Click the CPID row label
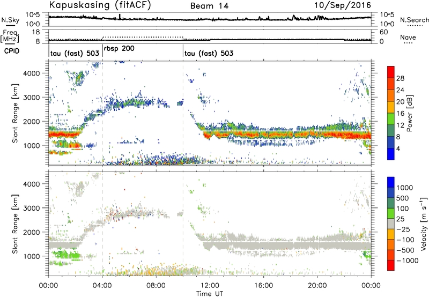This screenshot has width=429, height=297. (12, 51)
